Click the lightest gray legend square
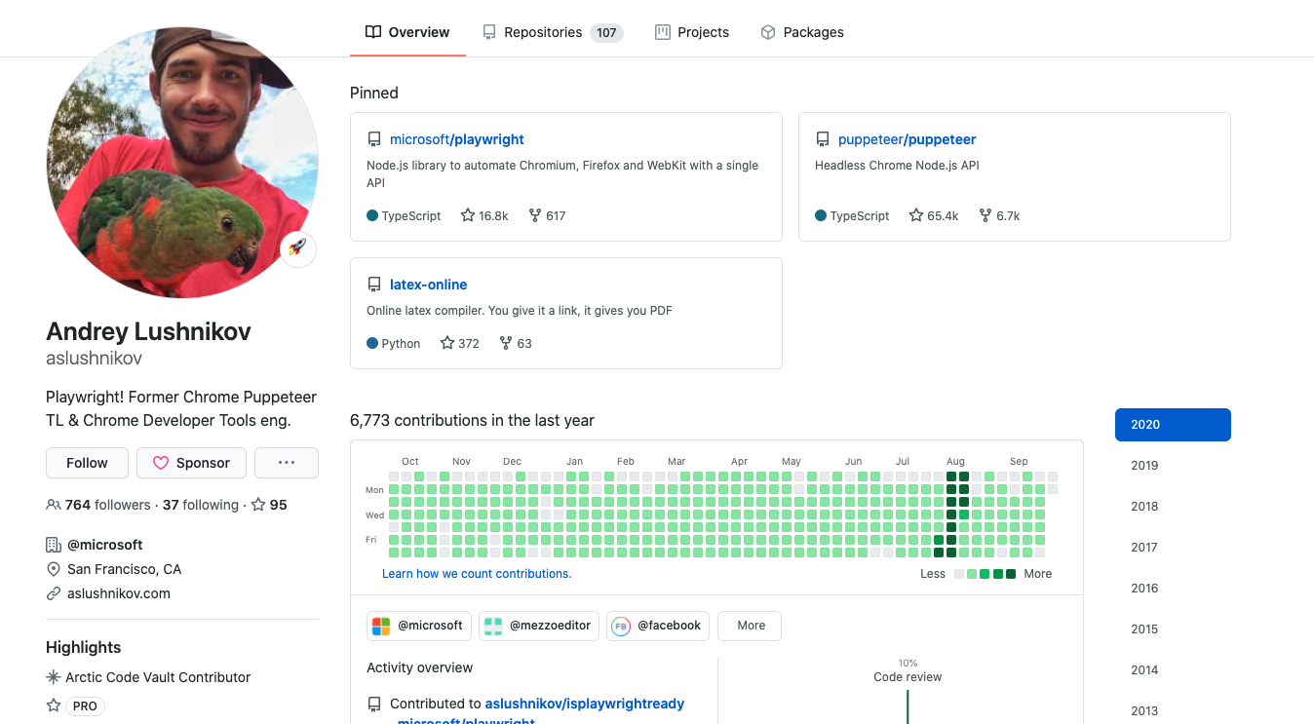 point(959,574)
